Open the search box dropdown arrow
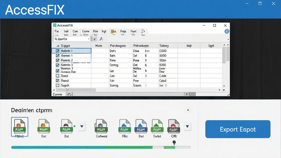The width and height of the screenshot is (281, 158). pyautogui.click(x=89, y=39)
